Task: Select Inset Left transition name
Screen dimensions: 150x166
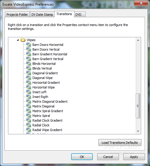Action: [x=39, y=92]
